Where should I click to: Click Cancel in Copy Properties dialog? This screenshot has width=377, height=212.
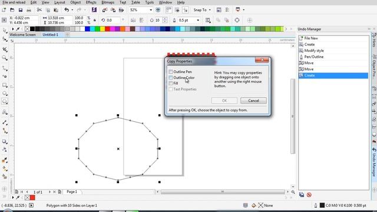253,101
